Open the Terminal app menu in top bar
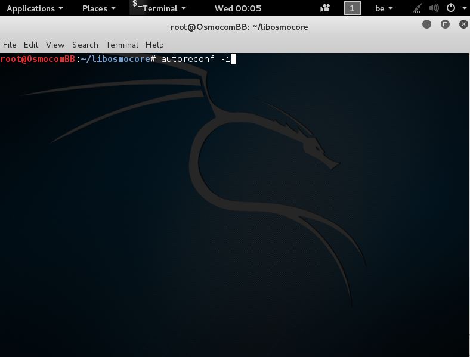Screen dimensions: 470x357 click(164, 8)
